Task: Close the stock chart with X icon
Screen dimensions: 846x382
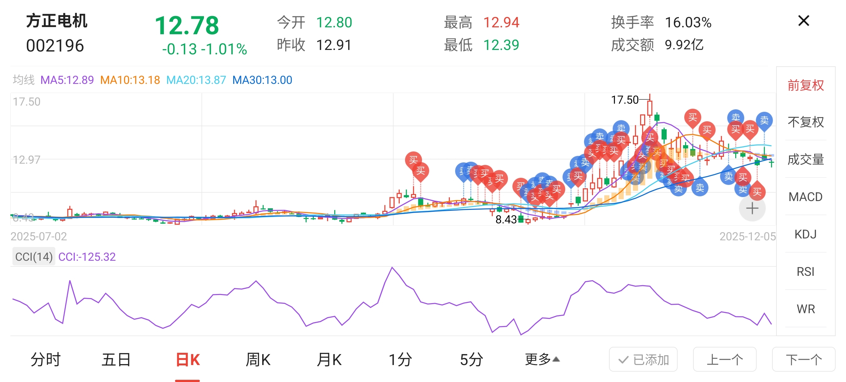Action: (x=803, y=21)
